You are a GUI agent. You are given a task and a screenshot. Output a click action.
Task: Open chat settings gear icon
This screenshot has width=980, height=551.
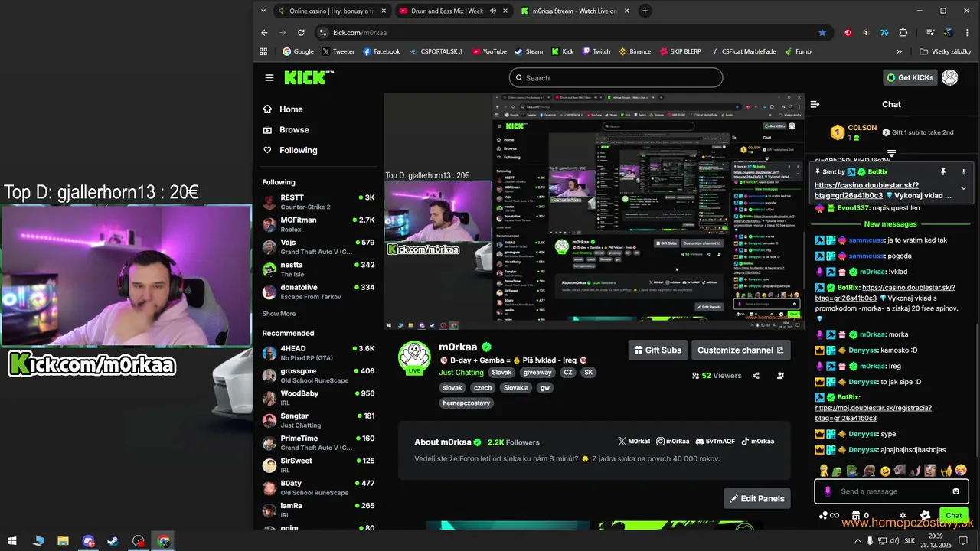(903, 516)
